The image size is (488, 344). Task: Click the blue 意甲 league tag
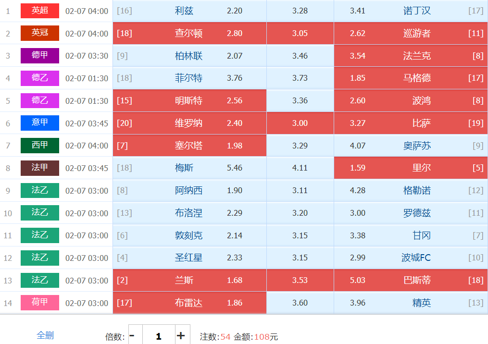[40, 123]
